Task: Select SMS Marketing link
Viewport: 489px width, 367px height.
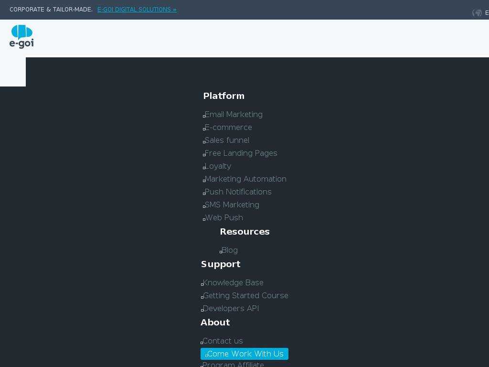Action: coord(232,205)
